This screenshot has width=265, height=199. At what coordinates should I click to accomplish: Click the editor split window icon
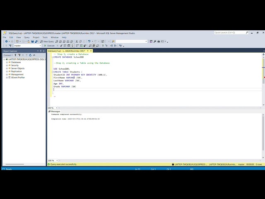tap(263, 54)
